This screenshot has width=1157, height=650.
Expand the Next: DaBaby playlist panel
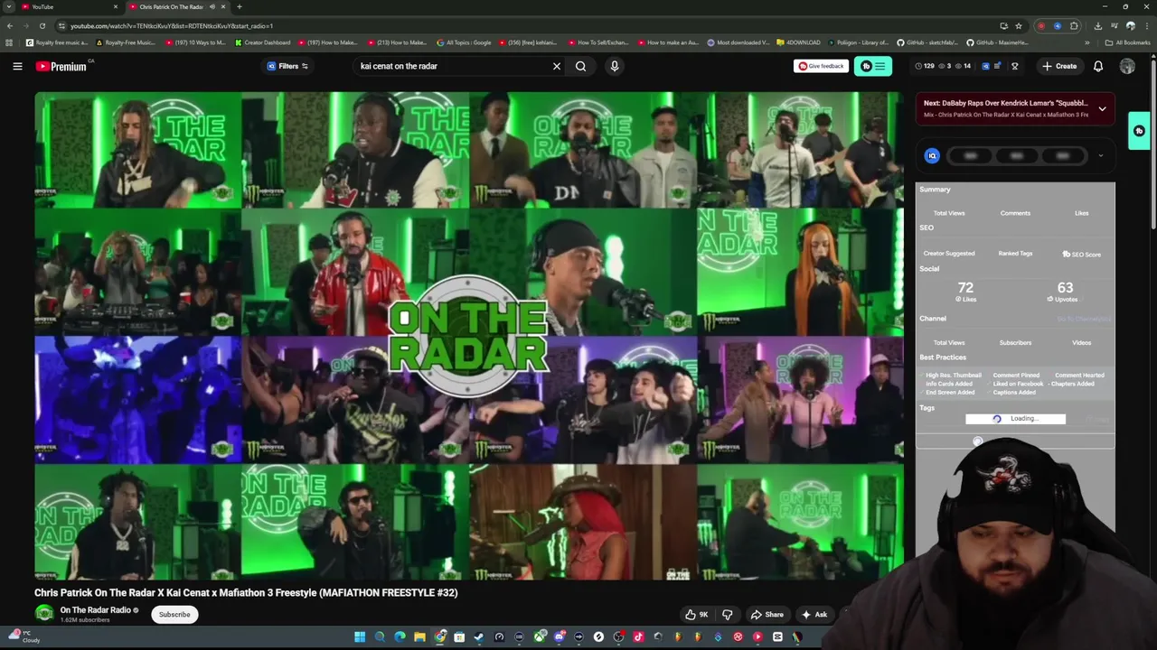click(x=1102, y=108)
